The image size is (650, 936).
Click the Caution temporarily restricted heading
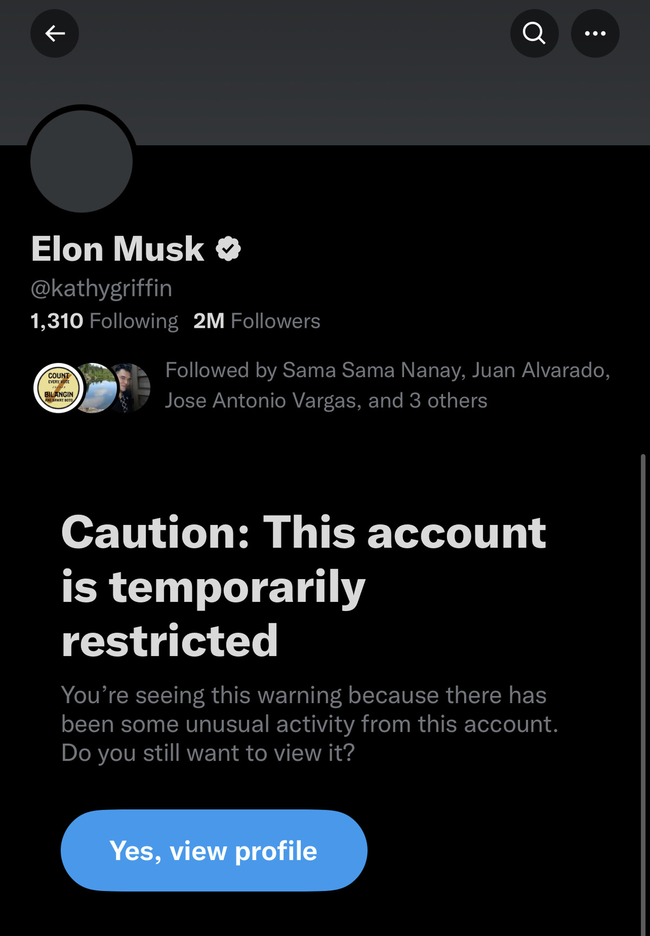coord(303,586)
